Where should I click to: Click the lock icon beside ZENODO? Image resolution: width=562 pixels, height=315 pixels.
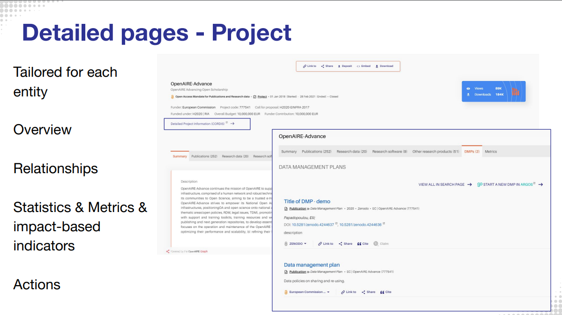click(x=286, y=244)
